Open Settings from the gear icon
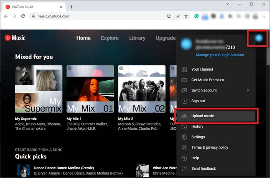Image resolution: width=270 pixels, height=178 pixels. [x=184, y=137]
